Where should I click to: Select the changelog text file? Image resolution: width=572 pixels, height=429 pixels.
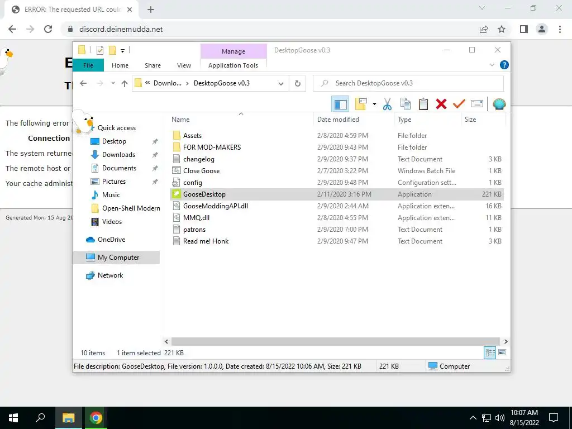(x=336, y=159)
